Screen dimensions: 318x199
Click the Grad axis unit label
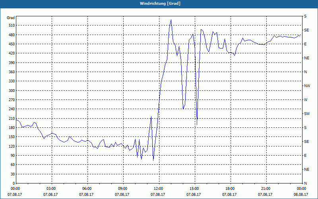(x=11, y=18)
